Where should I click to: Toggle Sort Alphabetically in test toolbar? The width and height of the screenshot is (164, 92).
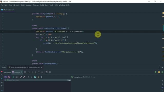coord(13,77)
